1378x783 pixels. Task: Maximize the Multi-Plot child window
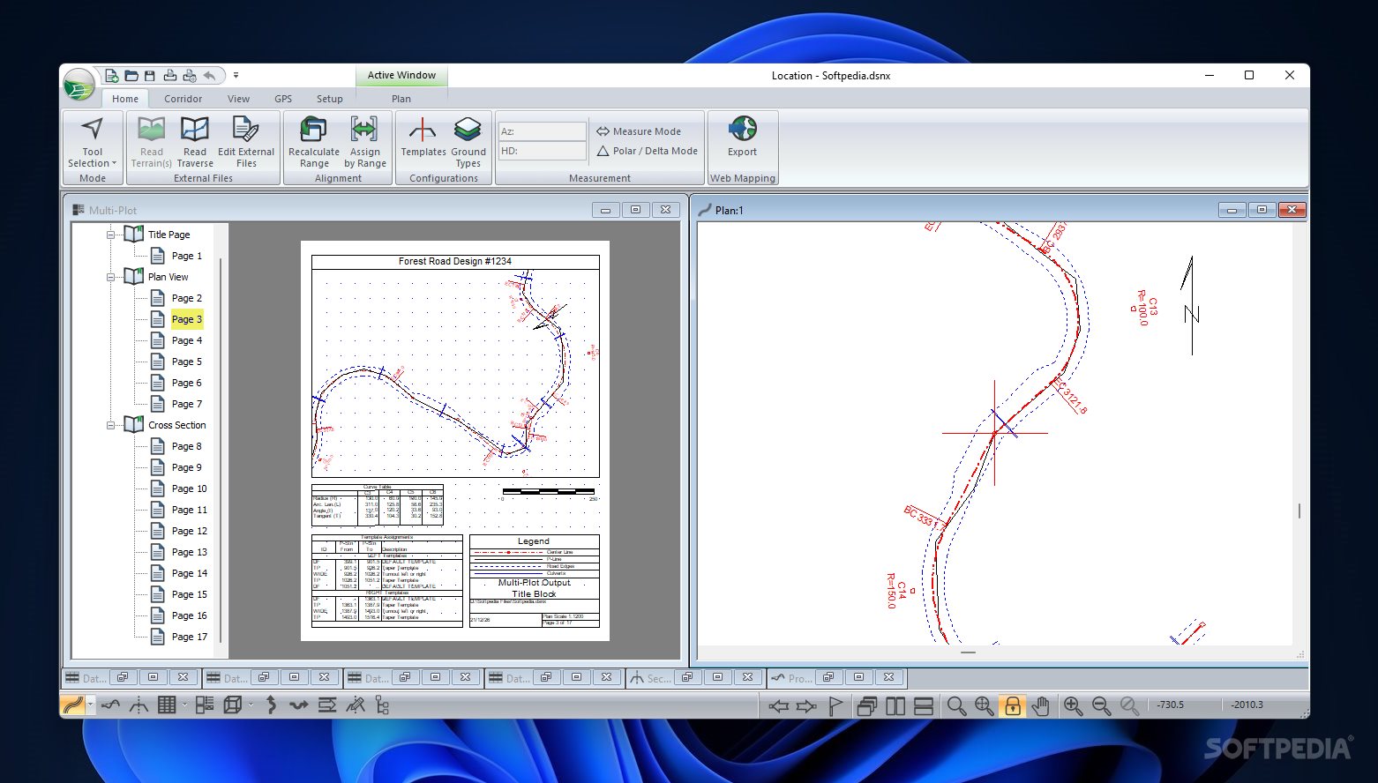[635, 210]
